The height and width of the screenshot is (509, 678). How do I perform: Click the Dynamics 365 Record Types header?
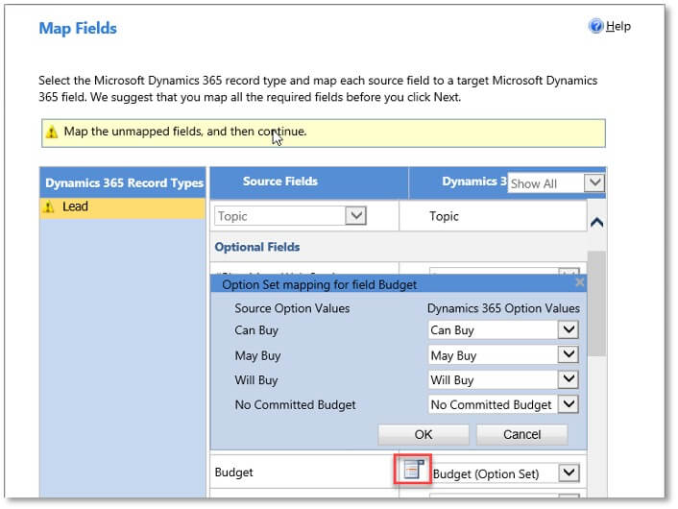click(x=125, y=182)
